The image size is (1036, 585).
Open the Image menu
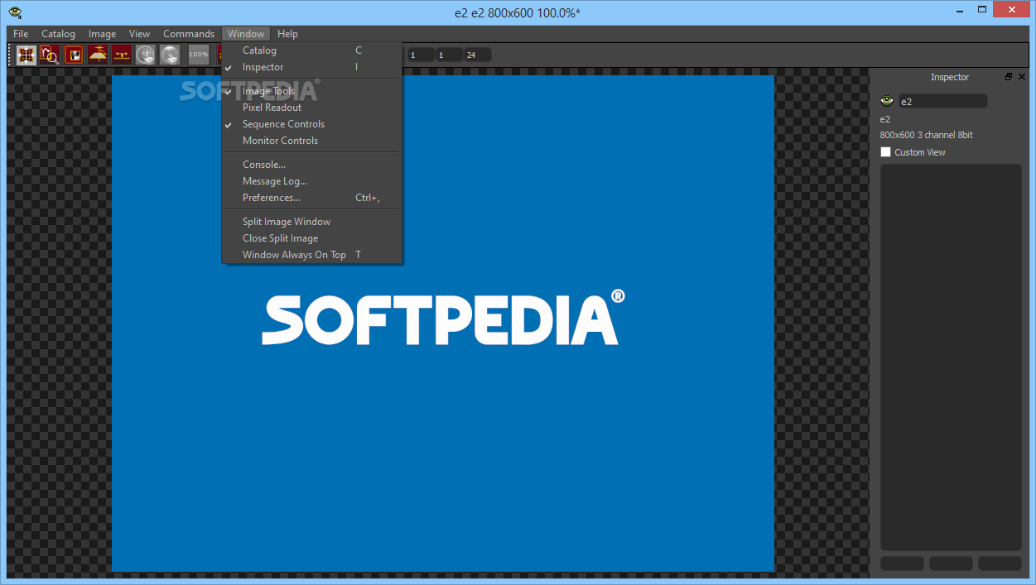coord(103,34)
